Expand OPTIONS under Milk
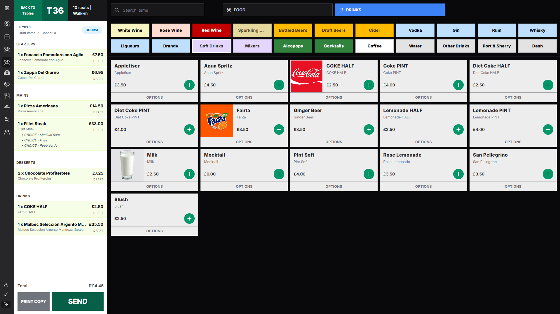 [154, 187]
